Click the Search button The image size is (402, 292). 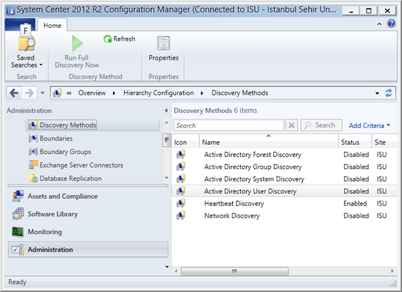(320, 125)
